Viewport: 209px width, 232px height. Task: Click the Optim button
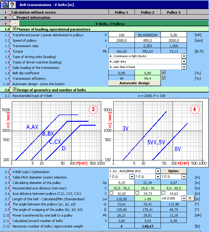174,171
